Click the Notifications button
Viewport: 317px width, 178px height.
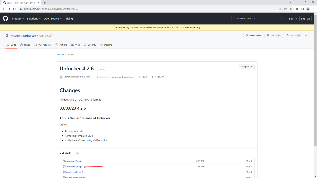253,36
